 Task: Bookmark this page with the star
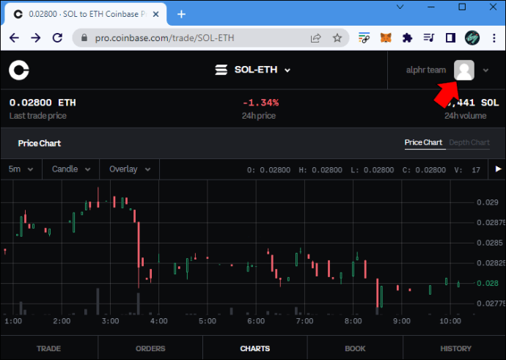click(337, 38)
